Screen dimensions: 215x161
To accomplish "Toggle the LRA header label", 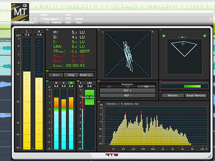I will click(90, 83).
